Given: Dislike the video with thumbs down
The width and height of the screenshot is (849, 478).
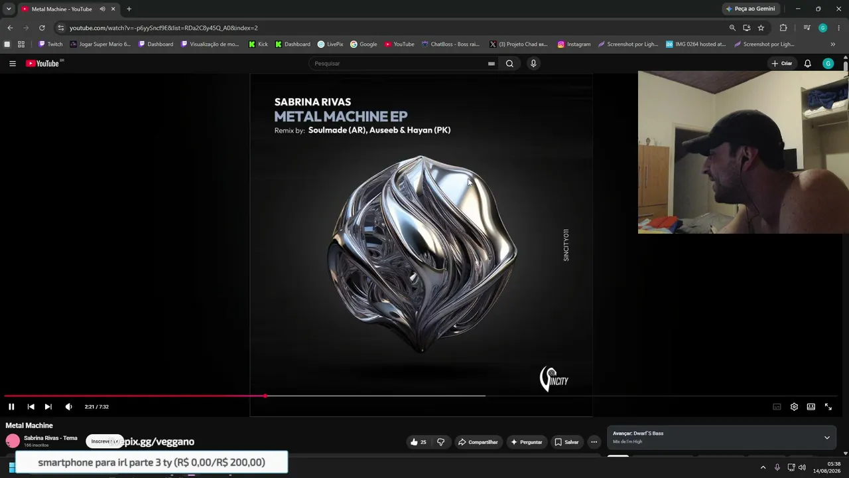Looking at the screenshot, I should tap(440, 442).
